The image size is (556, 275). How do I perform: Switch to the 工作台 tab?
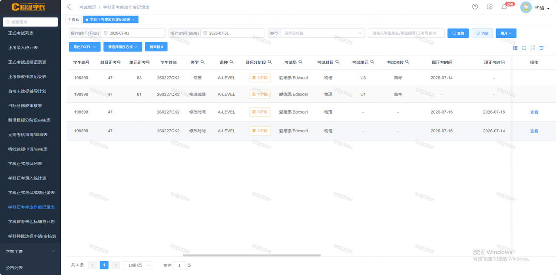[74, 20]
